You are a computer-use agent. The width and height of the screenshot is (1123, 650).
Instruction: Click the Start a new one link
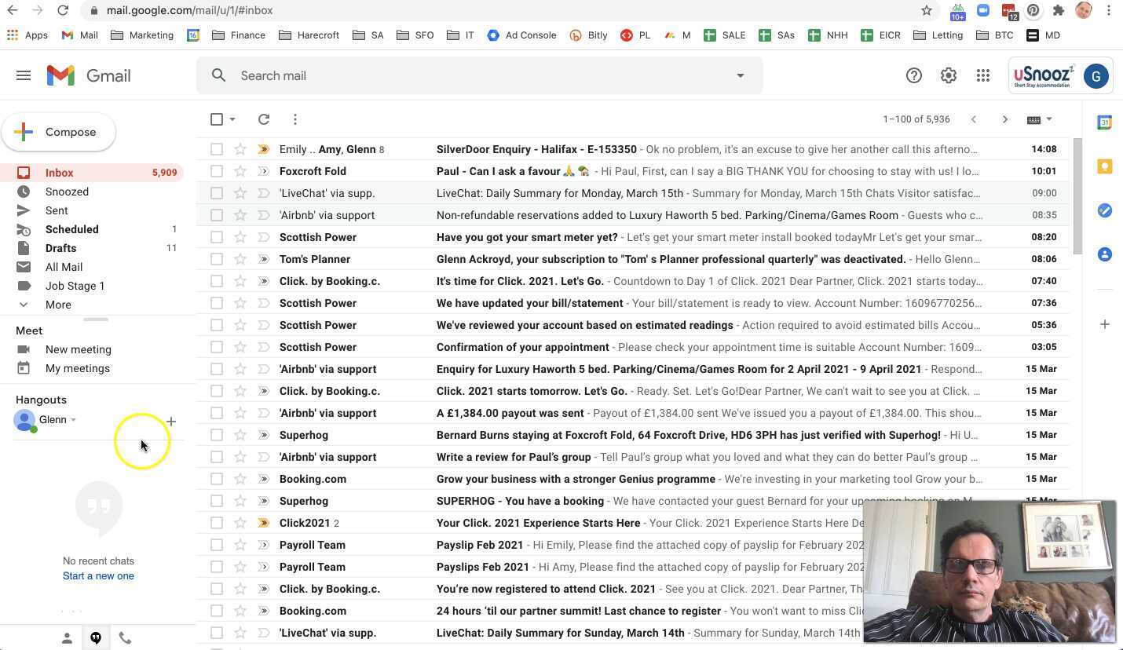(98, 575)
